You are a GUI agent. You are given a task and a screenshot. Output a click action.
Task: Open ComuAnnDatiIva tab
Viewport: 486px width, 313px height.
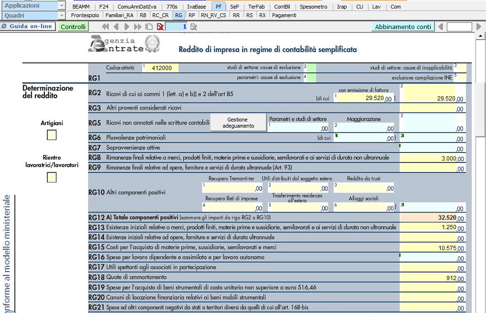point(137,7)
